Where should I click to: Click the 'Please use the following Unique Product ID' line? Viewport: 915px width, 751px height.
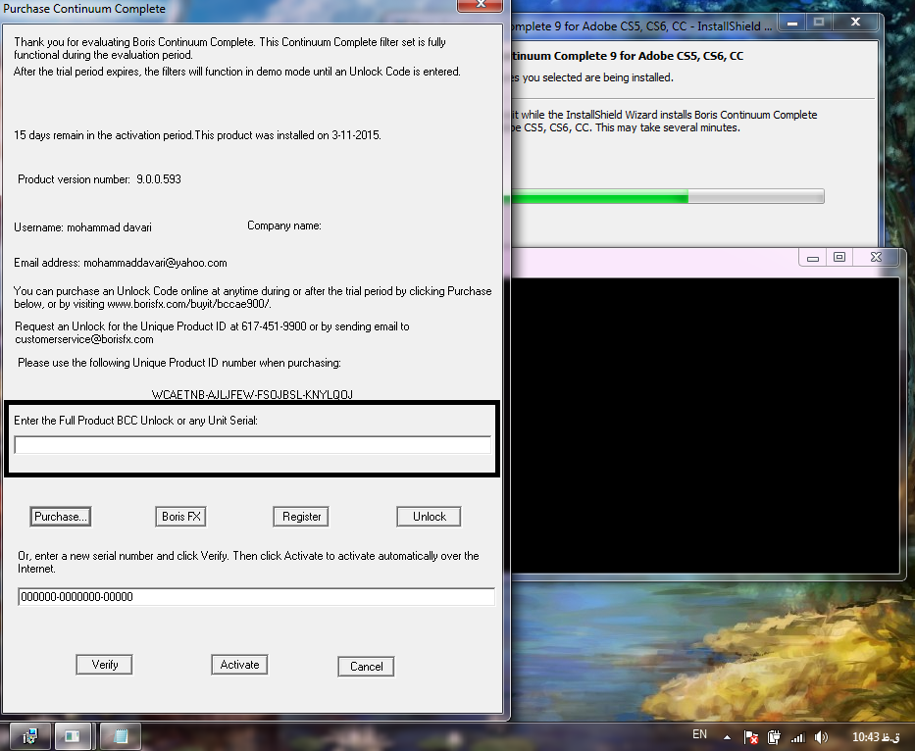179,363
